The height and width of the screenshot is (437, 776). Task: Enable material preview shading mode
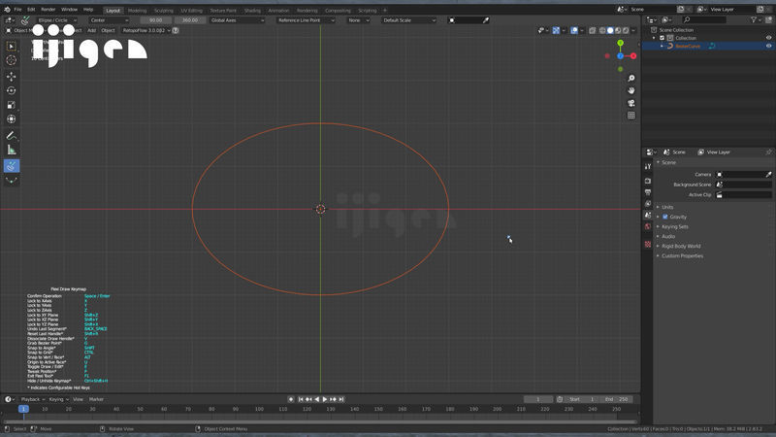pyautogui.click(x=618, y=30)
